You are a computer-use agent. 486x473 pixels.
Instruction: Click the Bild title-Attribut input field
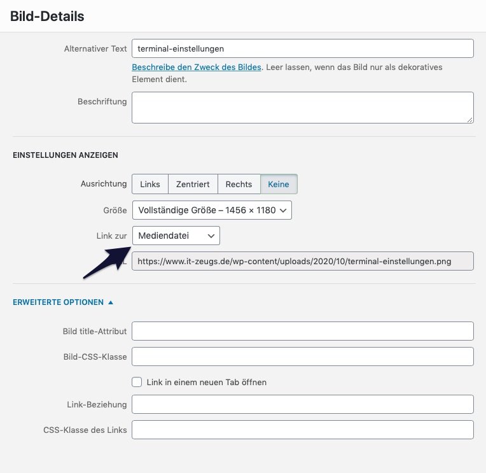(x=303, y=331)
